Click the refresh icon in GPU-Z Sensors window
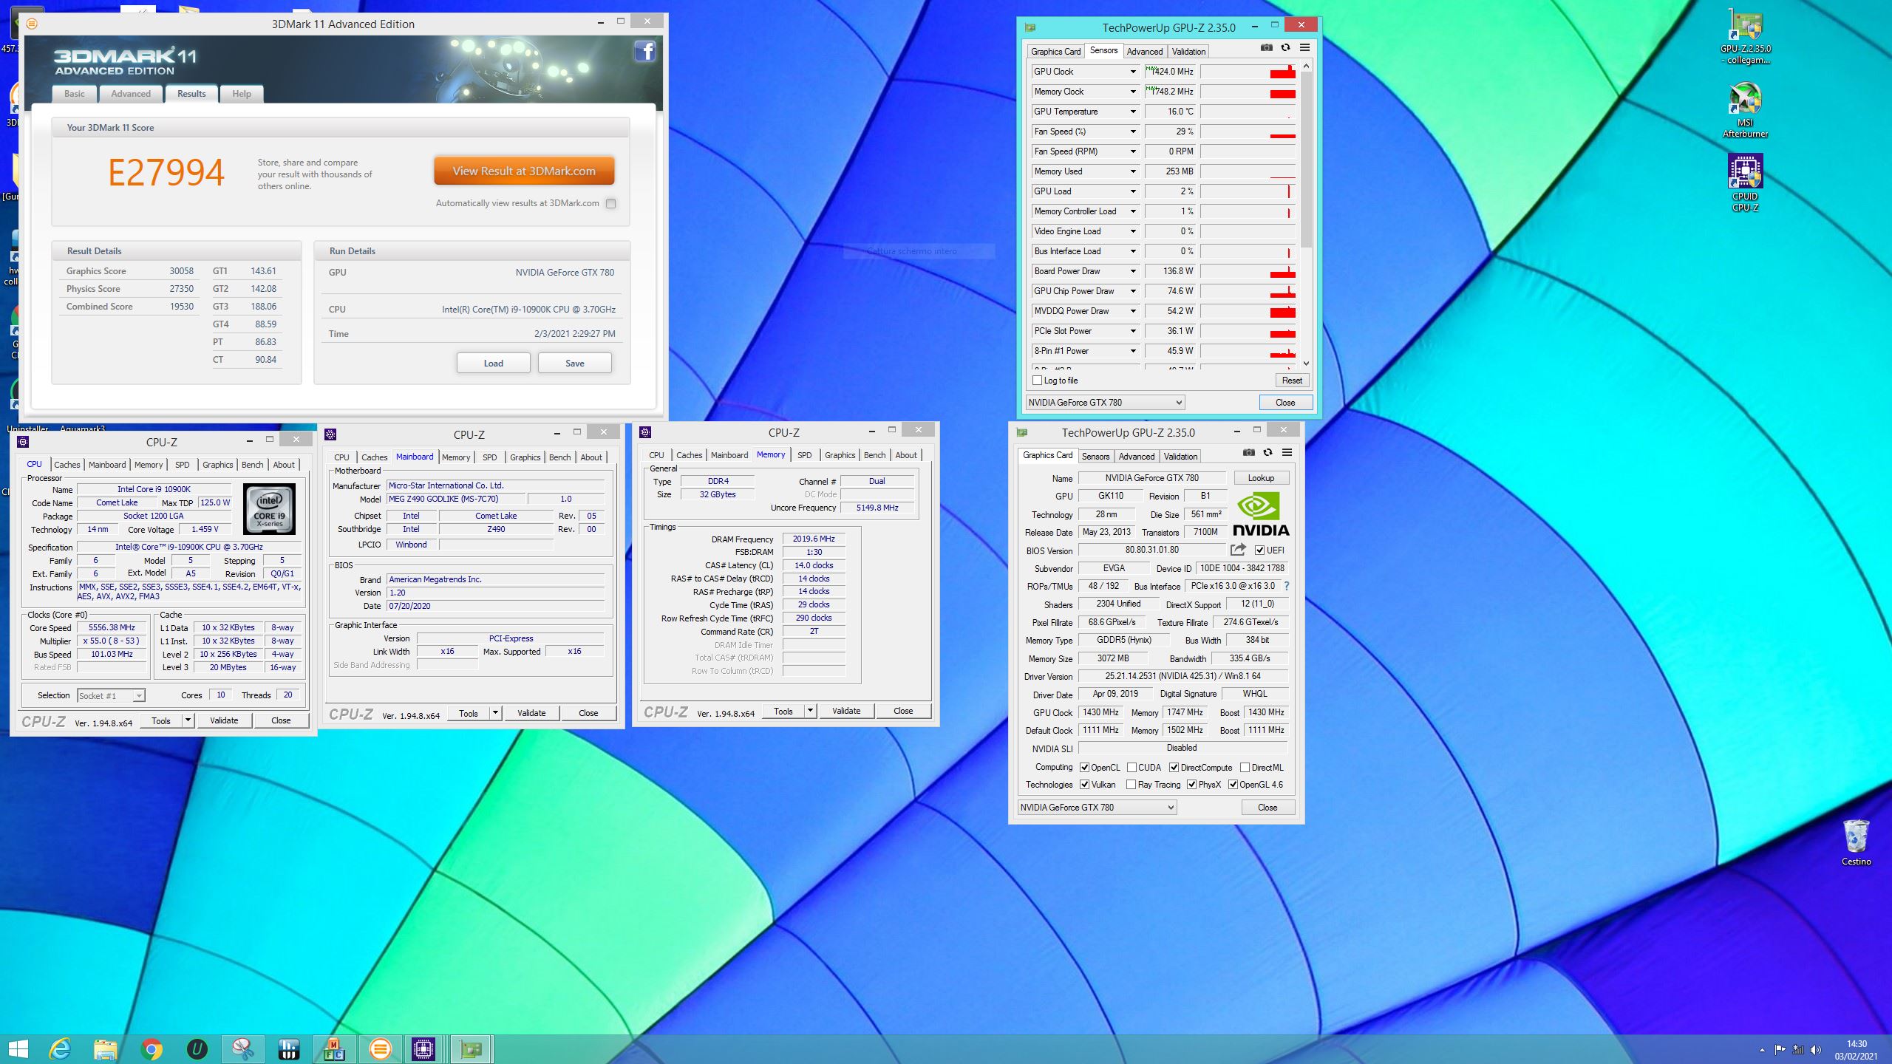1892x1064 pixels. [1285, 47]
